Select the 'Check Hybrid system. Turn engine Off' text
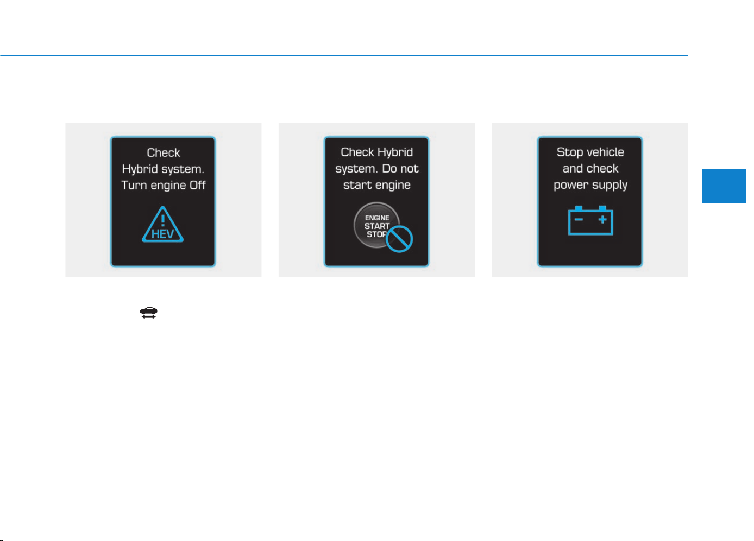The height and width of the screenshot is (541, 754). coord(163,169)
